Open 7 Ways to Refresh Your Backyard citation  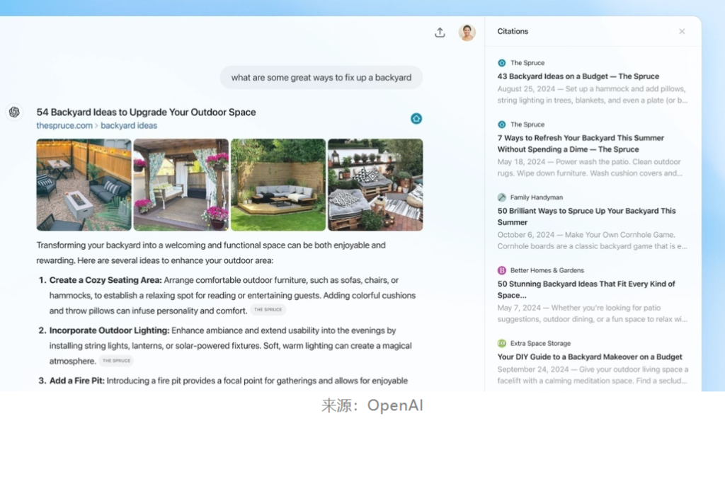pos(581,144)
